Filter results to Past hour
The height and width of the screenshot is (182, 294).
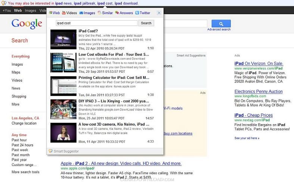coord(19,140)
